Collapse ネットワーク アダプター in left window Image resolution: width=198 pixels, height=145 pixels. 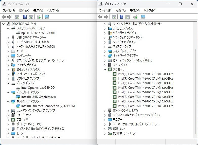pyautogui.click(x=8, y=101)
